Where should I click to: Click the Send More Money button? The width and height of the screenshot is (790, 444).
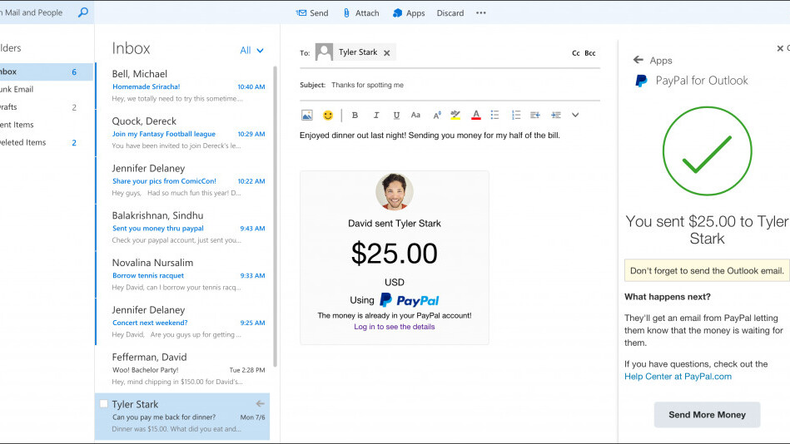[707, 414]
